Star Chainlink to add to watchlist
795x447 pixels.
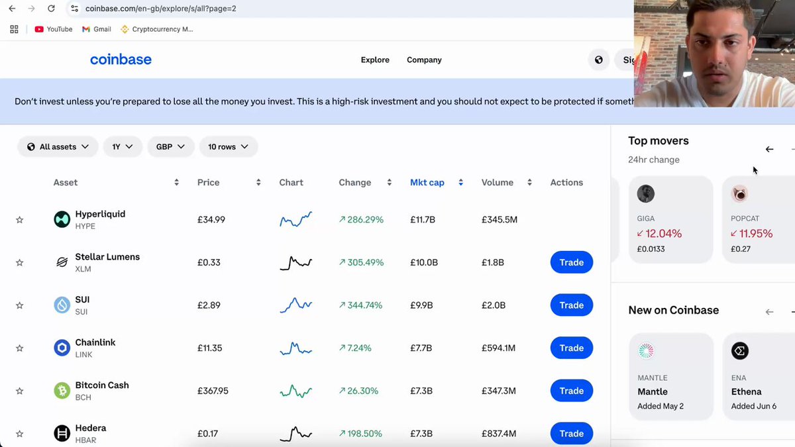(x=19, y=348)
